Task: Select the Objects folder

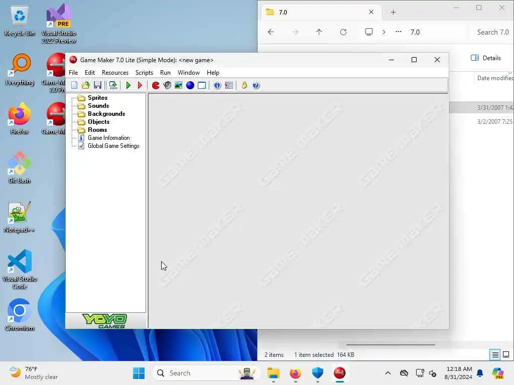Action: tap(99, 122)
